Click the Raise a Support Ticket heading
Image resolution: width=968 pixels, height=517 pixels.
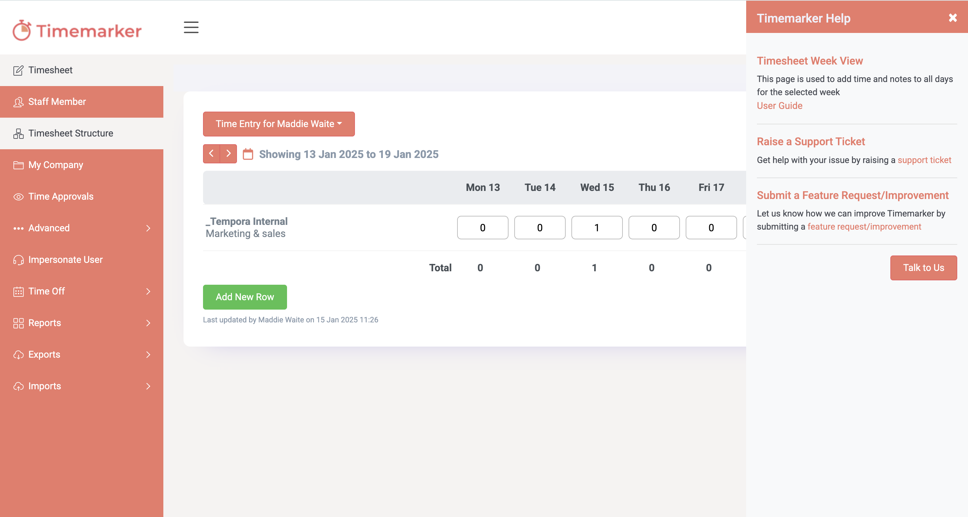coord(811,141)
